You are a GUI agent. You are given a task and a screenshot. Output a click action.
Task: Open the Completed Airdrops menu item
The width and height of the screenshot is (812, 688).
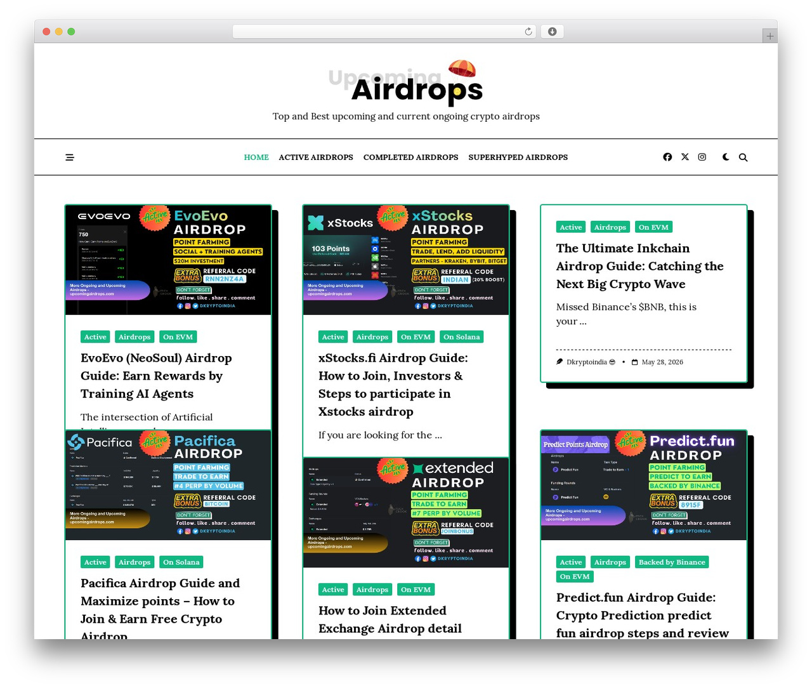pyautogui.click(x=410, y=157)
